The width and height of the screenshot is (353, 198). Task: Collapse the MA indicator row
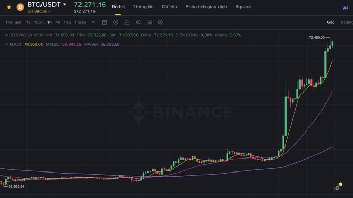7,44
